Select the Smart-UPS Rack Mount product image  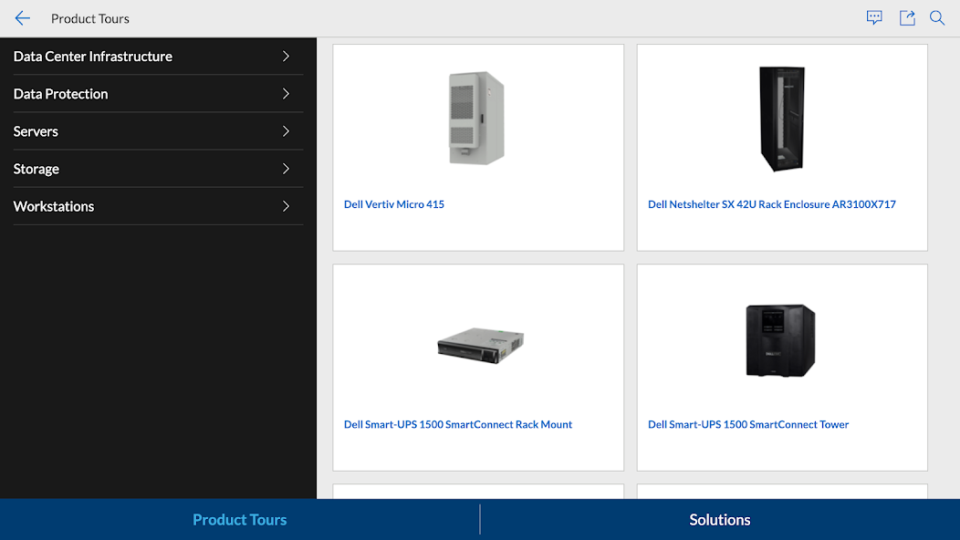pyautogui.click(x=481, y=346)
